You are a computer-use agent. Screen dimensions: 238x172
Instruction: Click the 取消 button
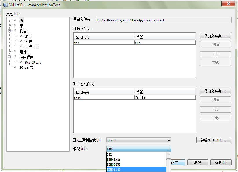(x=198, y=162)
